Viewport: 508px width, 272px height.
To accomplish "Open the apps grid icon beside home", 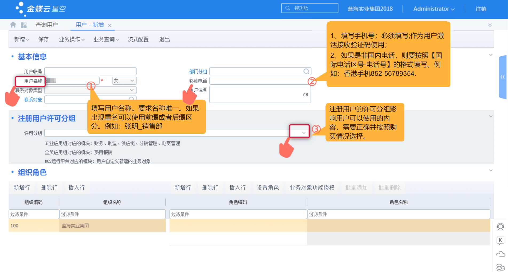I will pos(24,25).
